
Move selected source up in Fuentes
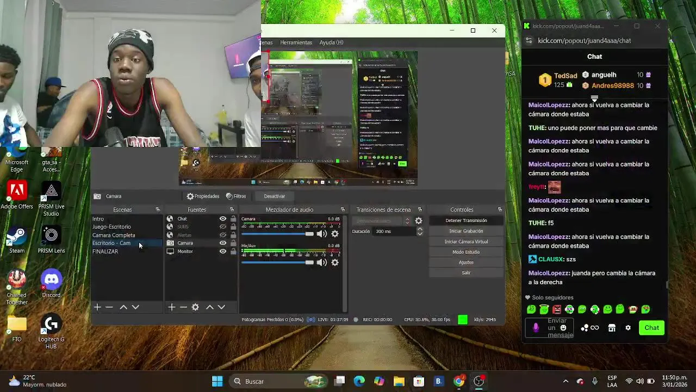point(209,307)
